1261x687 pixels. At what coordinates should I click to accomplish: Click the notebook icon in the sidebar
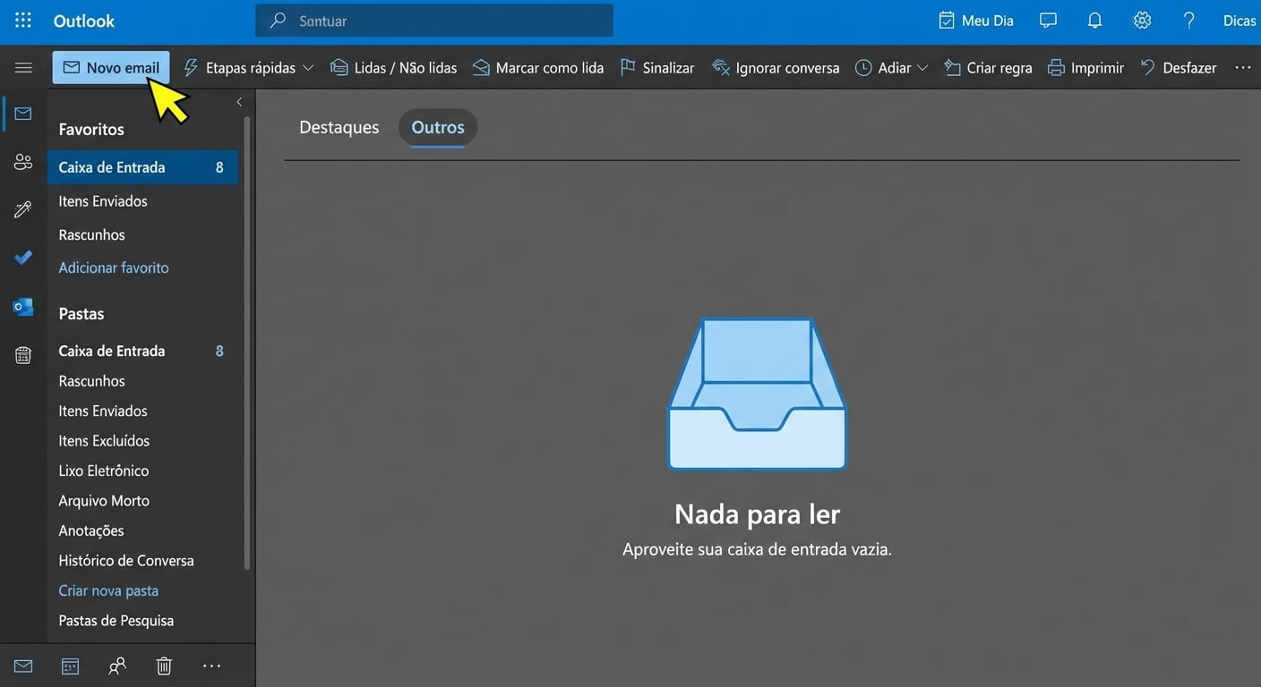point(22,355)
